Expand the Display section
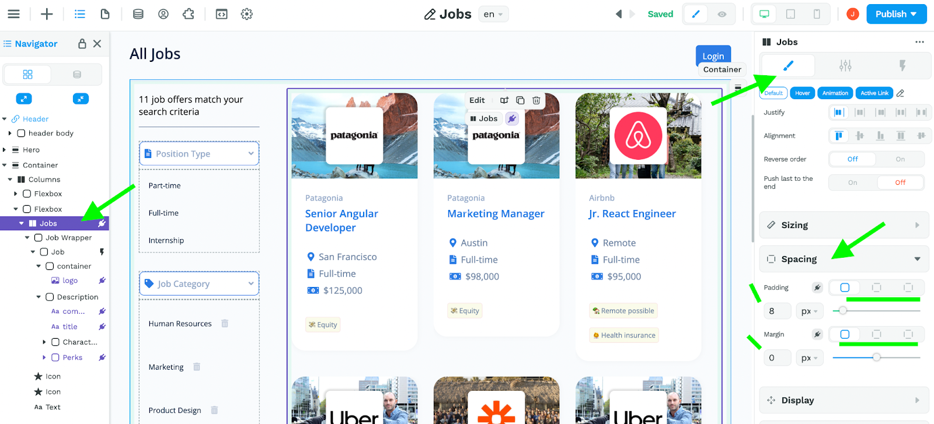Viewport: 934px width, 424px height. 844,400
